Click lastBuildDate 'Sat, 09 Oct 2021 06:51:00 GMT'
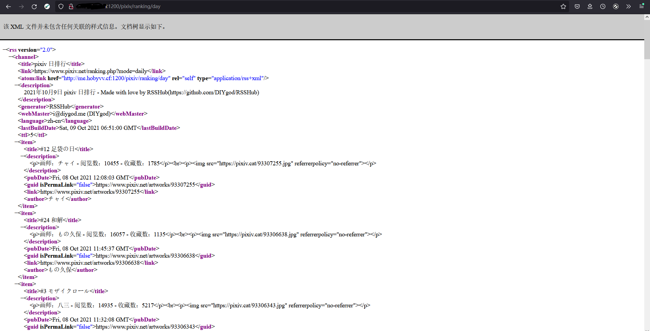This screenshot has height=331, width=650. click(98, 128)
